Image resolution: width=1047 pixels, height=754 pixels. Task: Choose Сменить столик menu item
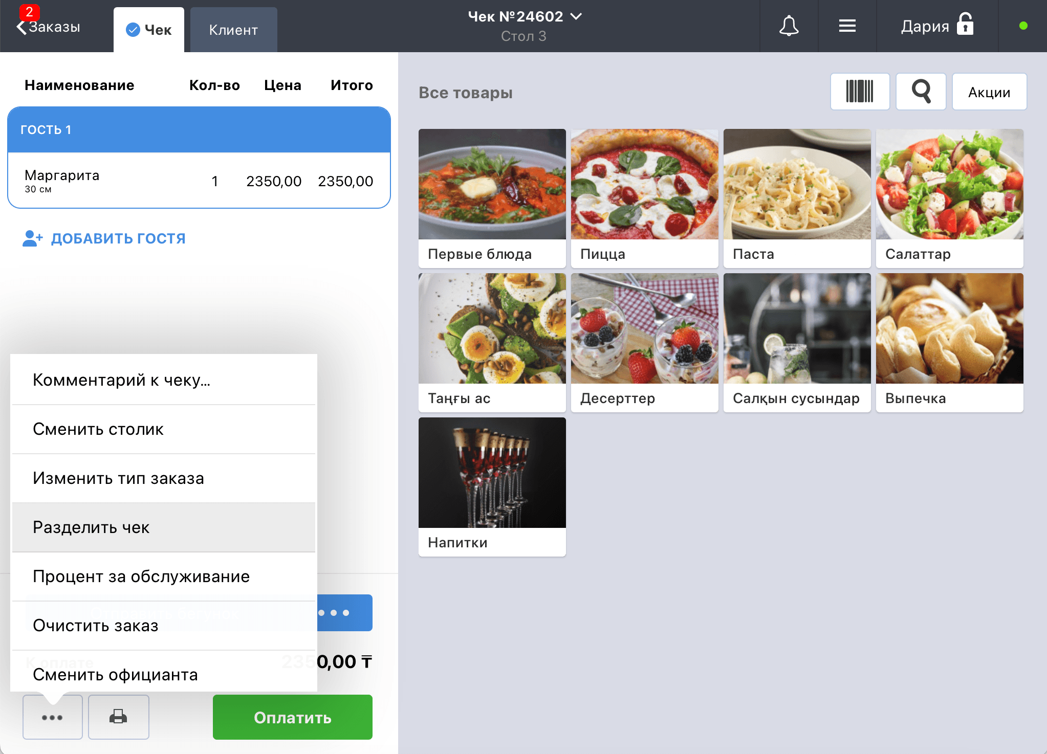click(164, 429)
